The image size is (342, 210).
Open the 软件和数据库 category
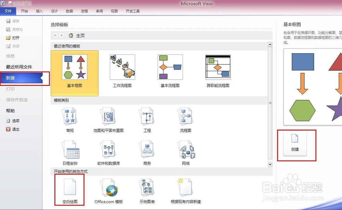click(x=109, y=153)
